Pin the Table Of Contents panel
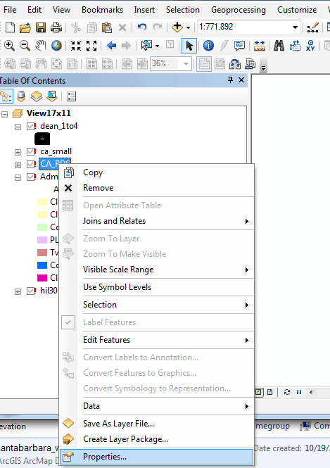The height and width of the screenshot is (468, 330). [230, 80]
